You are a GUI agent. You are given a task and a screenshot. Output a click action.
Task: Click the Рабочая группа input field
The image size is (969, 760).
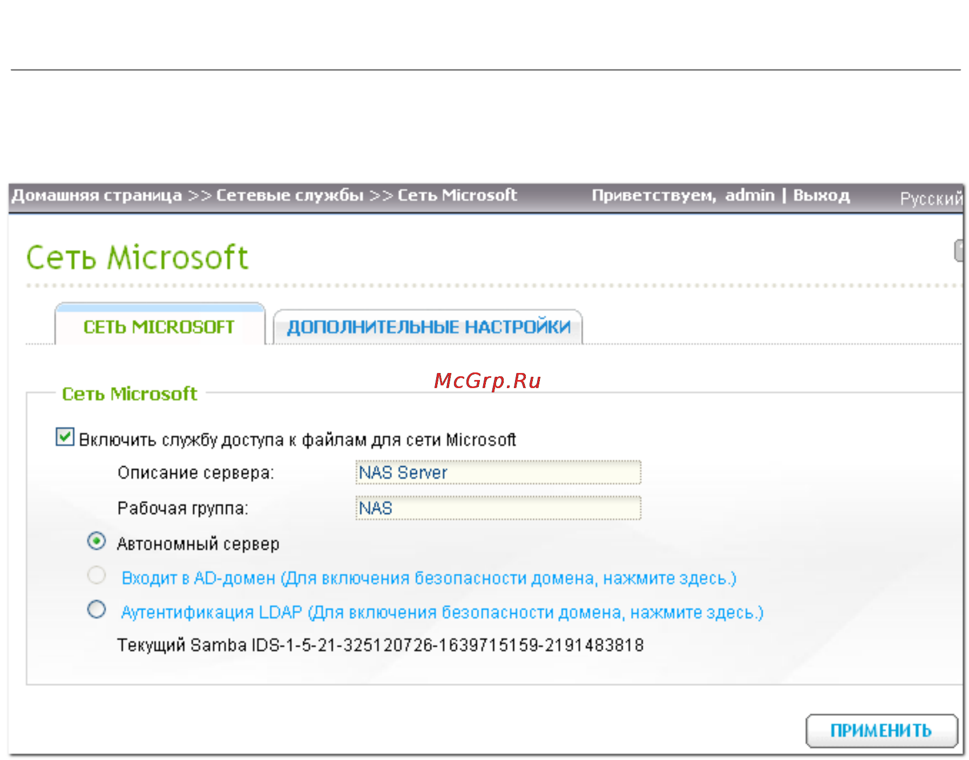pyautogui.click(x=498, y=508)
